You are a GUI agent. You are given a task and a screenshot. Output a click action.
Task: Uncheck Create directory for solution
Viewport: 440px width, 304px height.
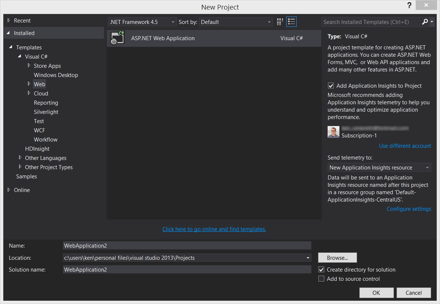pos(321,269)
